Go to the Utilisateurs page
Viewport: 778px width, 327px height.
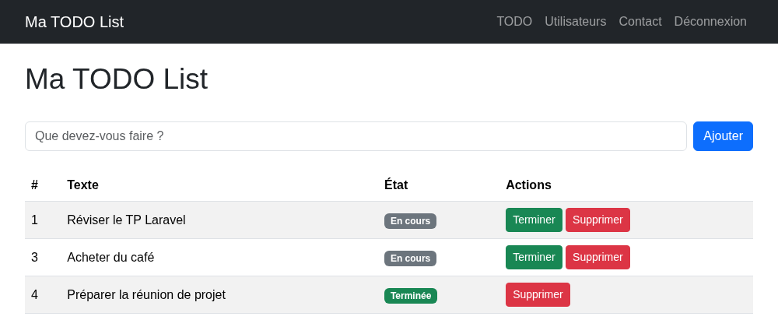click(x=575, y=22)
